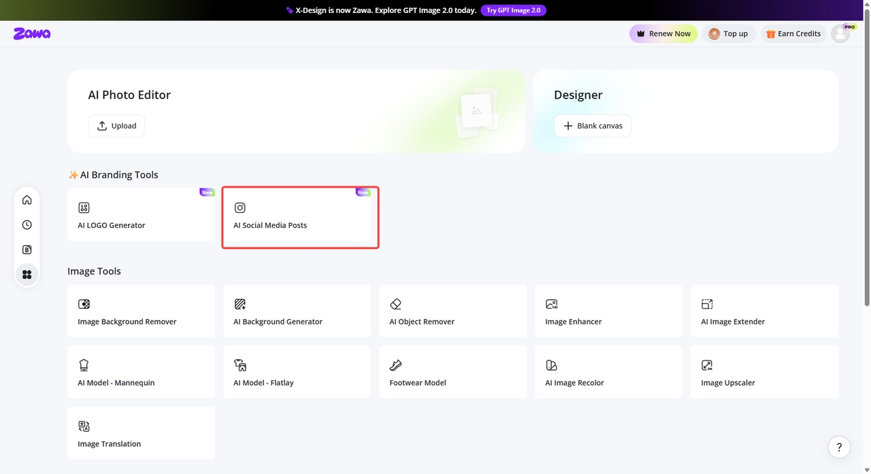Click the AI Social Media Posts Instagram icon
871x474 pixels.
[x=240, y=208]
